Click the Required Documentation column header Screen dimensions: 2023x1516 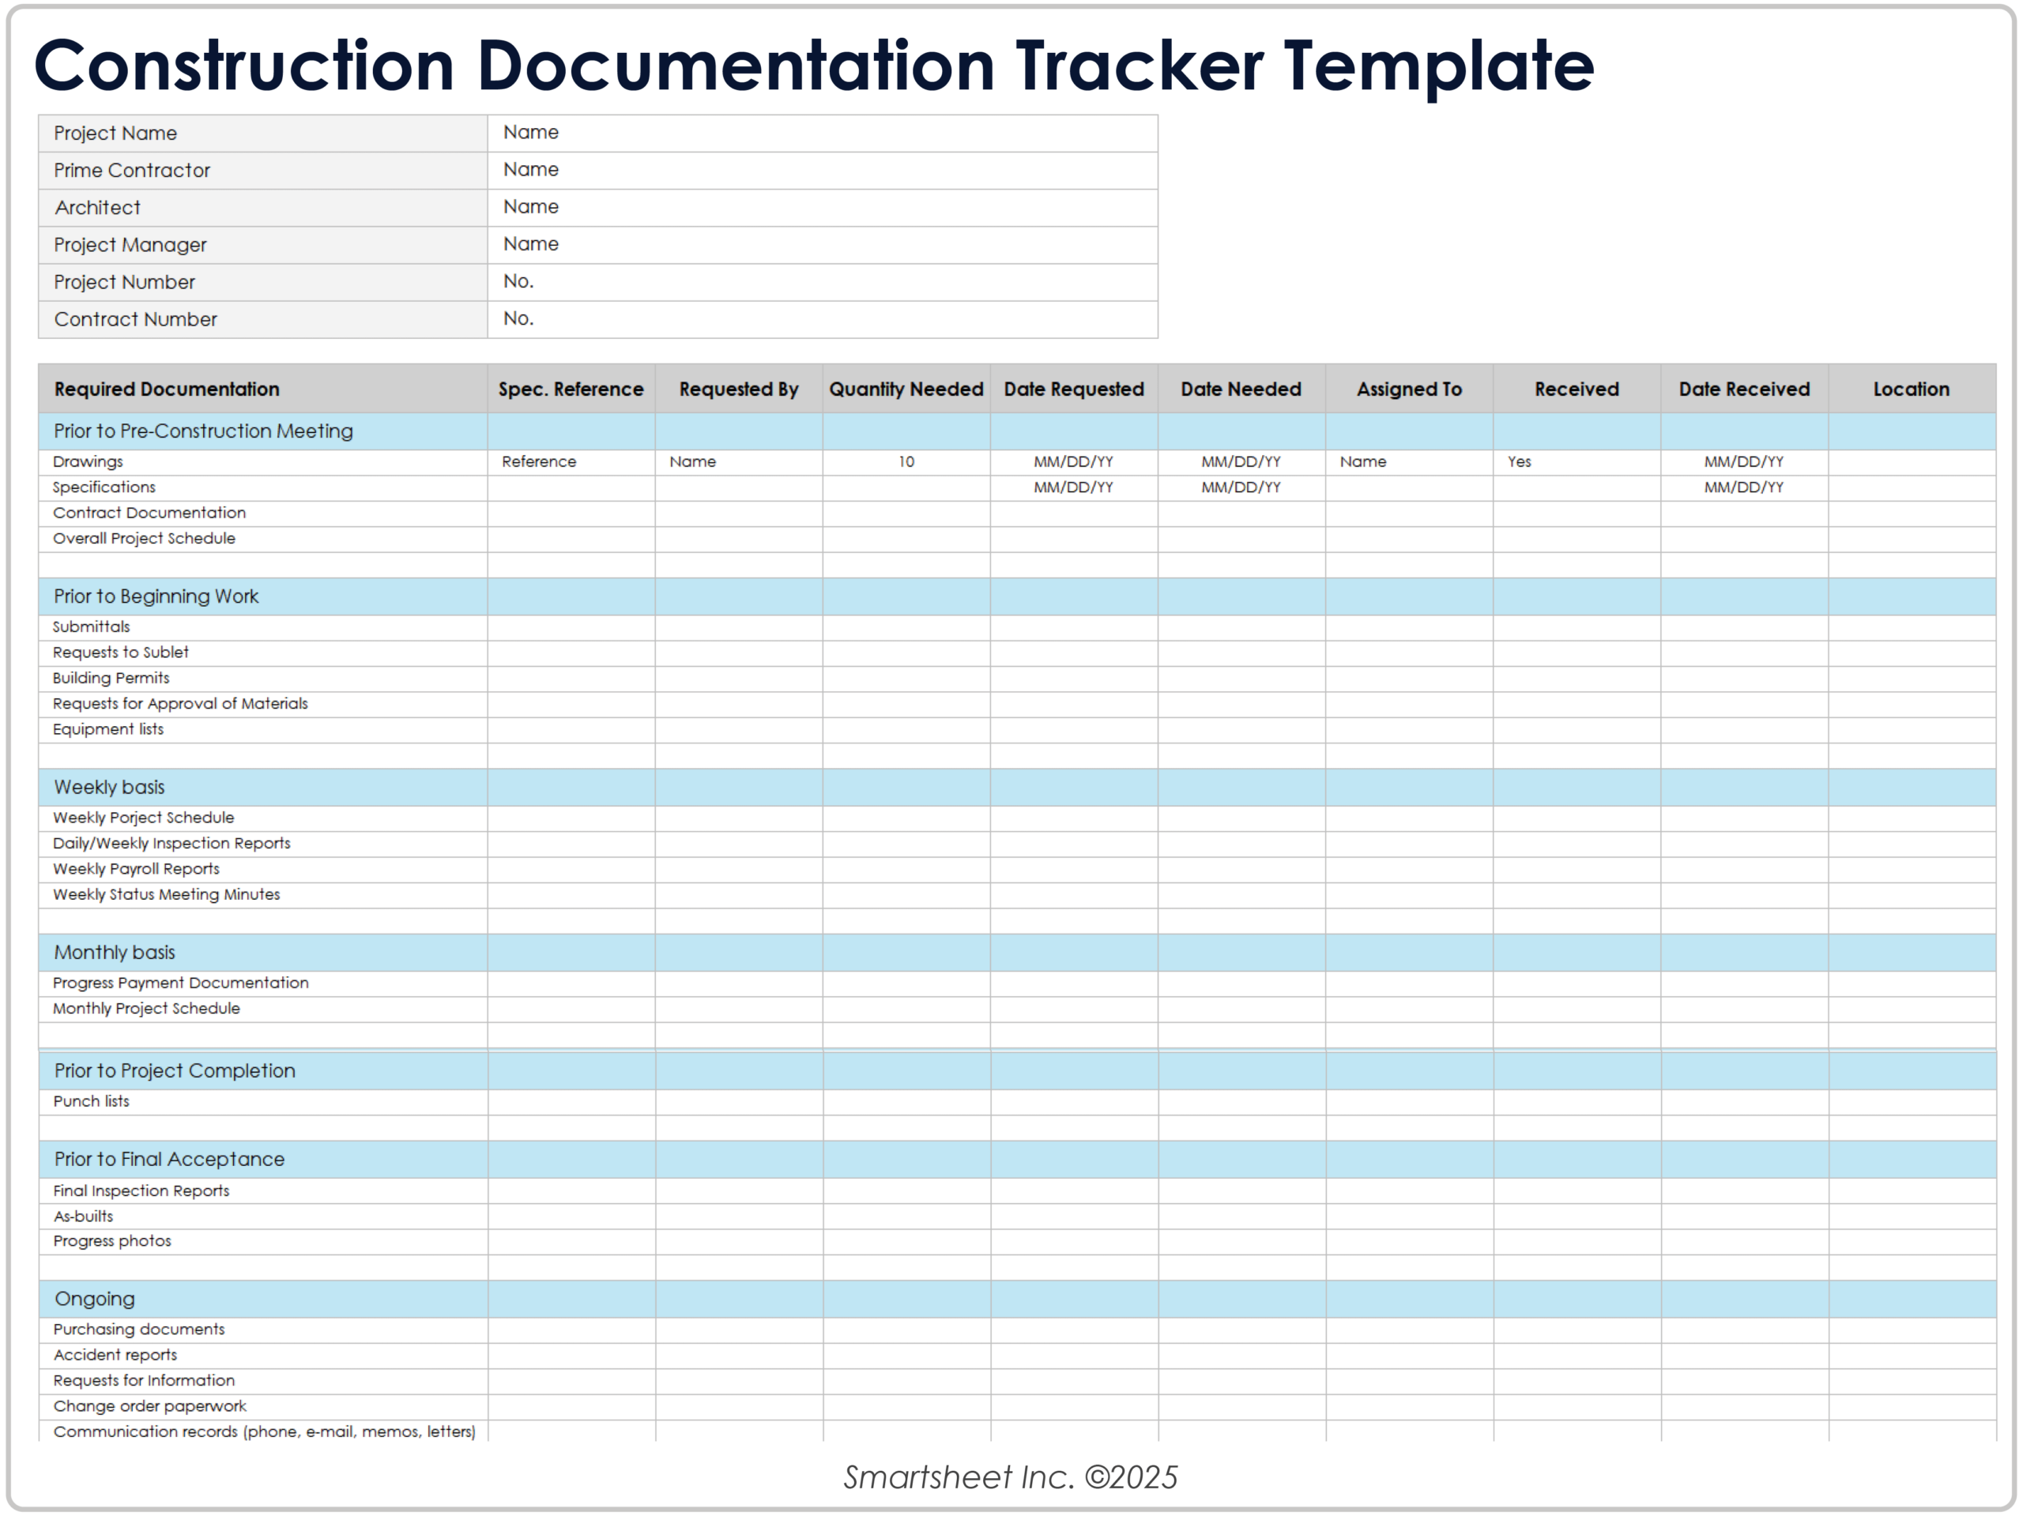pos(167,389)
